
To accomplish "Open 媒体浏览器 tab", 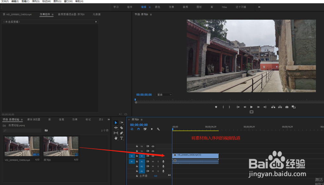I will (34, 119).
